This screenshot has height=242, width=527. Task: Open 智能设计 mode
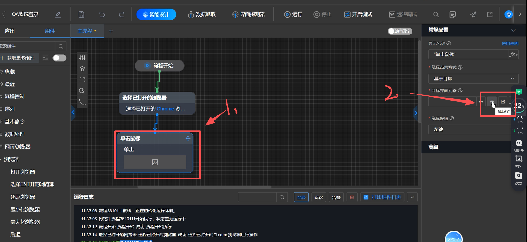156,14
